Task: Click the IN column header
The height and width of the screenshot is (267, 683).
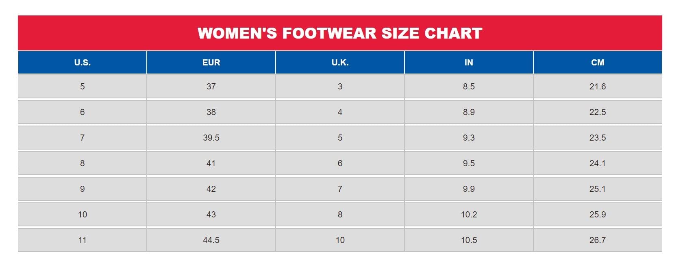Action: pos(469,63)
